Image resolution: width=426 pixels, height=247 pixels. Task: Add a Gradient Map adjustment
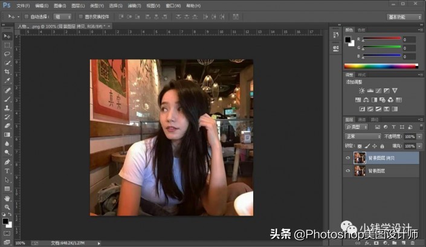point(395,109)
